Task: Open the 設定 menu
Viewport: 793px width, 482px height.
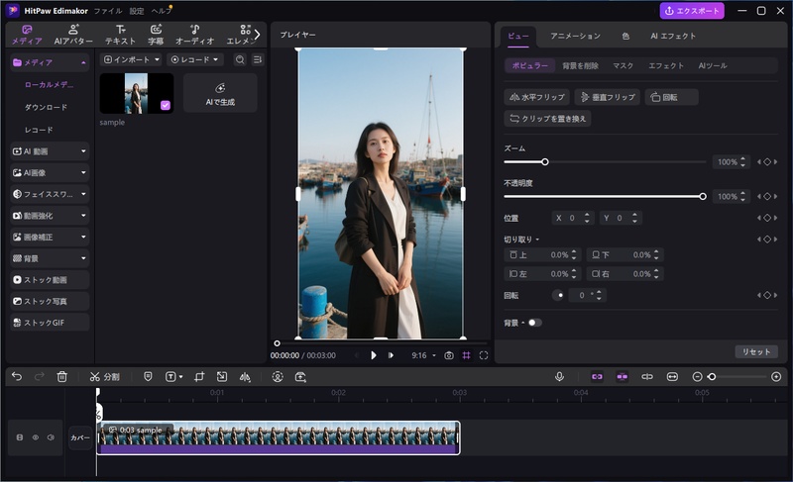Action: (137, 11)
